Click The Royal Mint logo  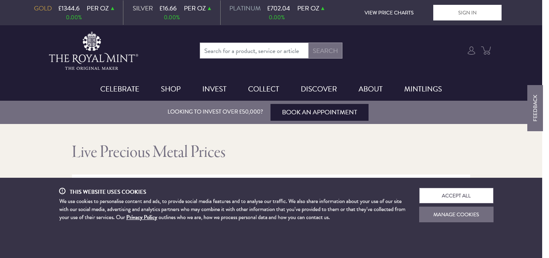[x=93, y=51]
